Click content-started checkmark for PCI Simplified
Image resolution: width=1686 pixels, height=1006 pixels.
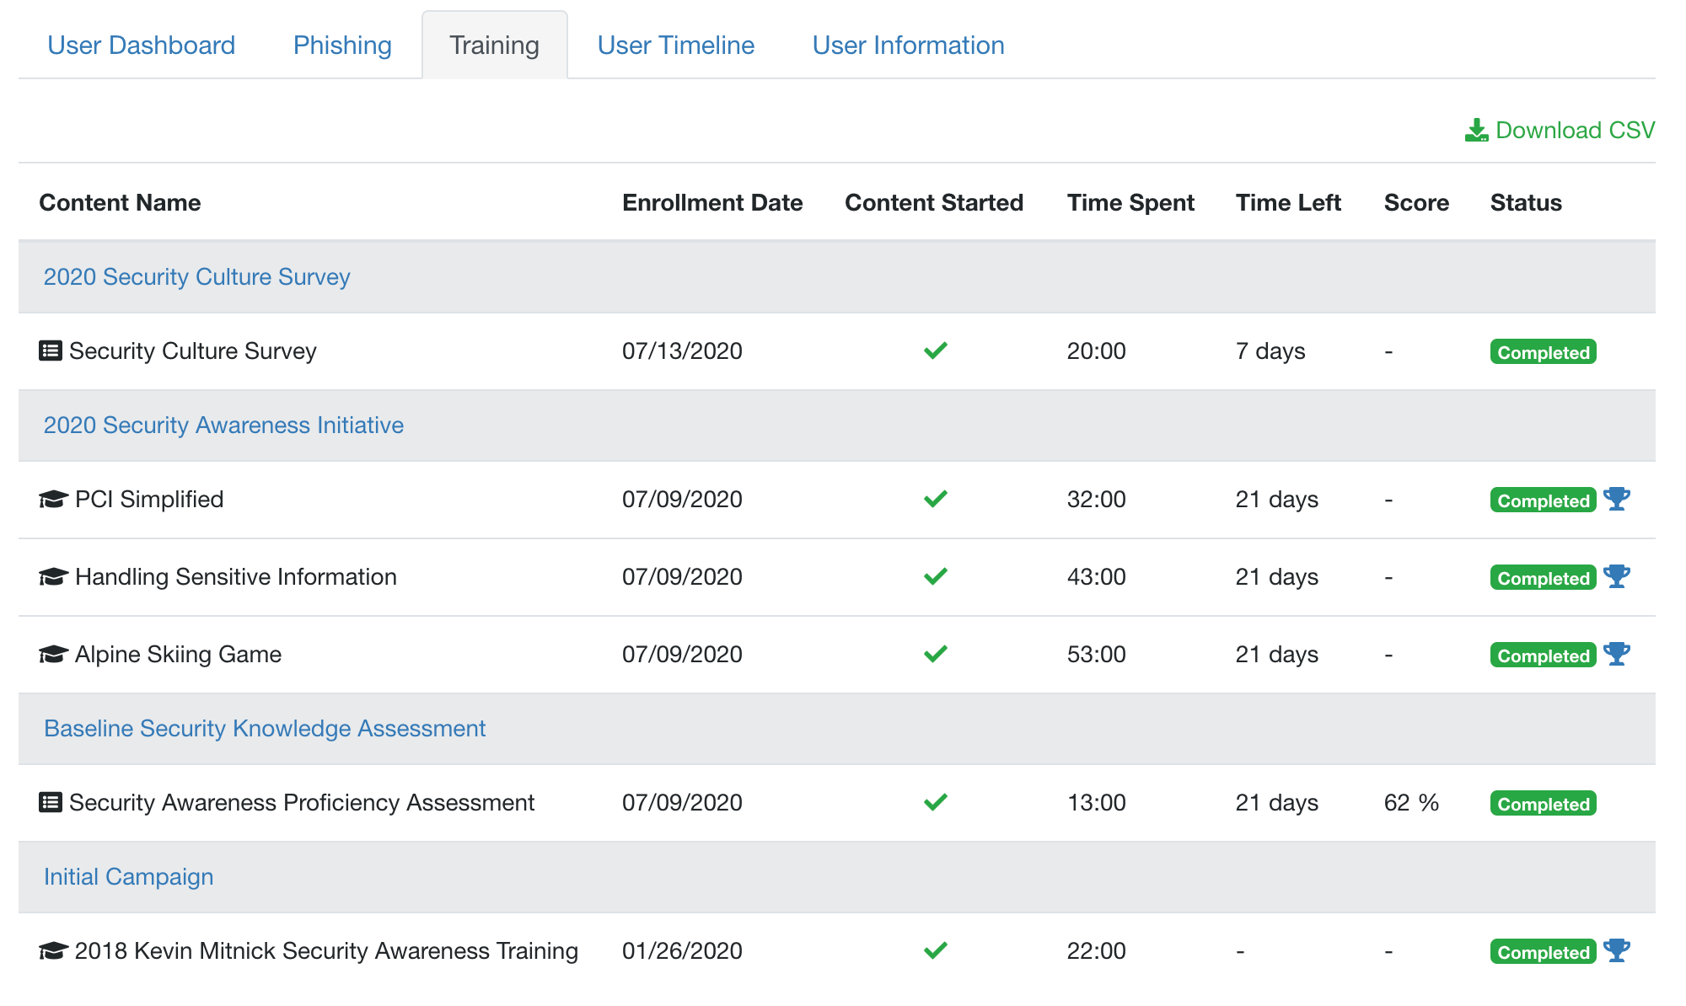[x=936, y=499]
